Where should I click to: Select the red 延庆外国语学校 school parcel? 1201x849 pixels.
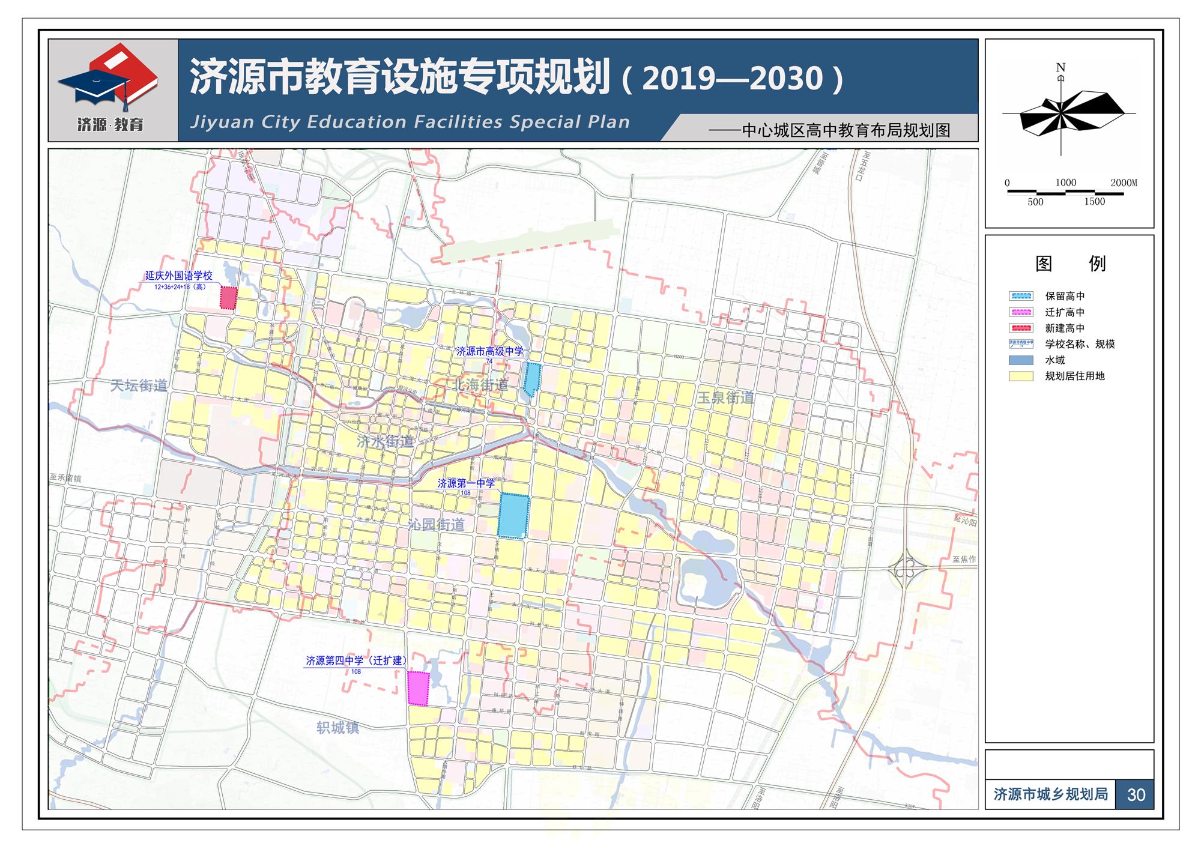tap(229, 298)
